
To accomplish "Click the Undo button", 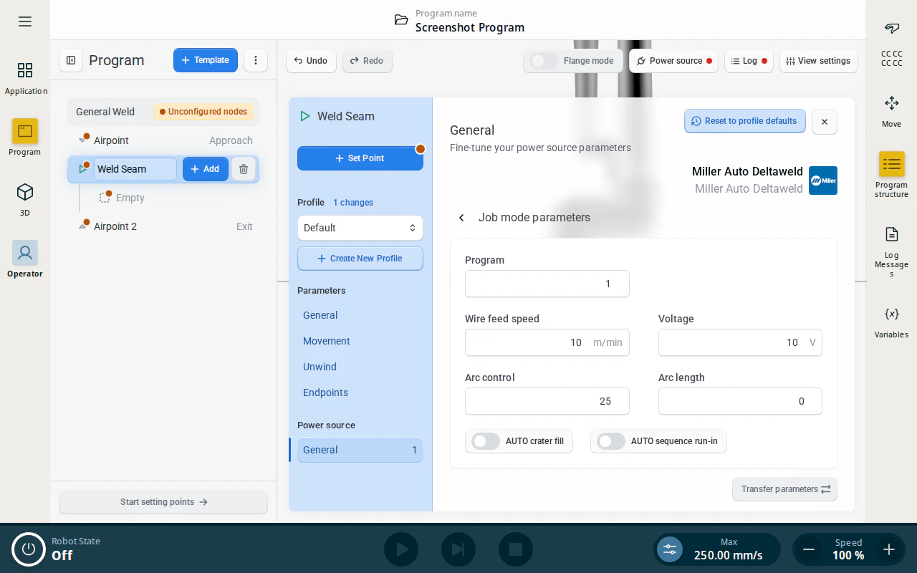I will [x=311, y=61].
